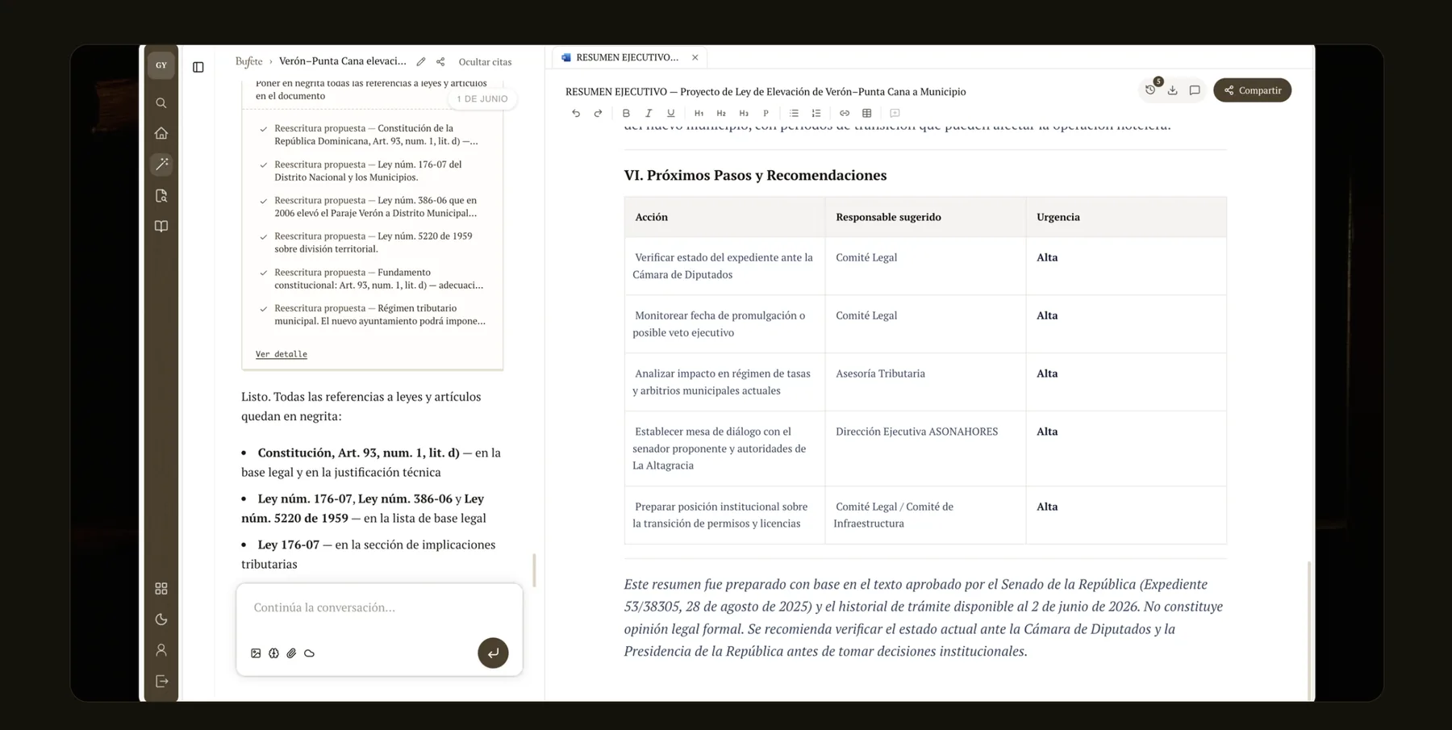Open the document search sidebar icon

(x=161, y=195)
